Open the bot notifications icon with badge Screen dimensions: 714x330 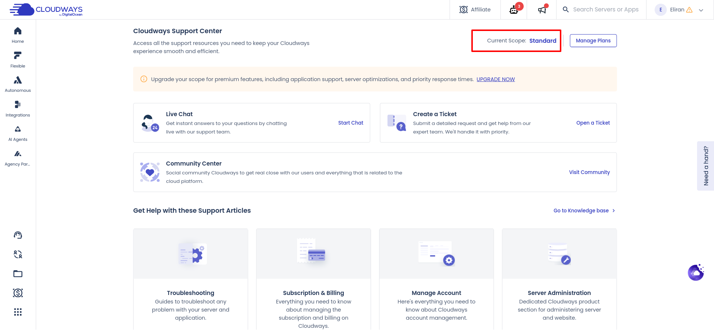point(514,10)
